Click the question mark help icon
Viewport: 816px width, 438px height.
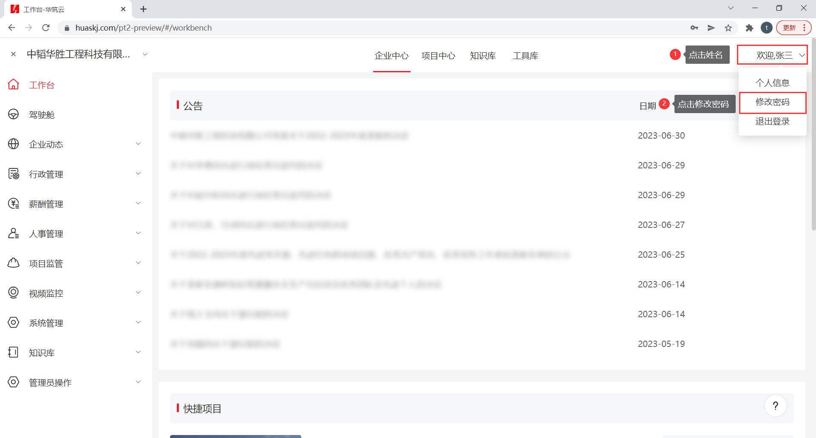[x=775, y=406]
